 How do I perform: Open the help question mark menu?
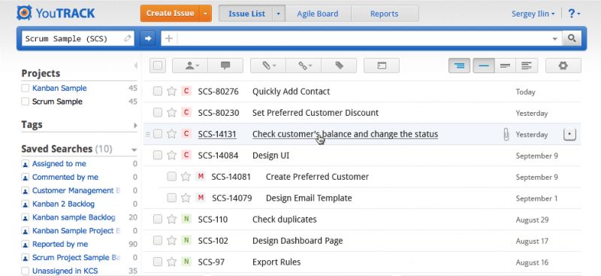[x=574, y=14]
